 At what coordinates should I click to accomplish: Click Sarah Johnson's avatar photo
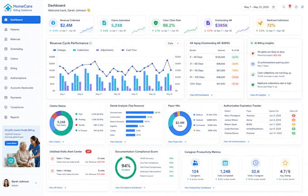pyautogui.click(x=6, y=183)
